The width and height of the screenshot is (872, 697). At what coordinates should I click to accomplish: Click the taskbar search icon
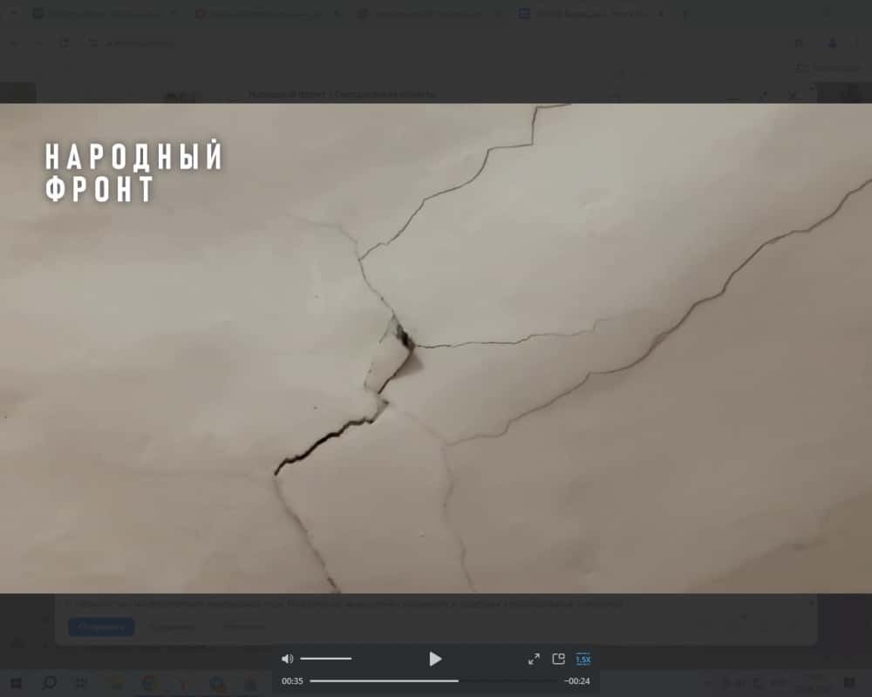[49, 684]
